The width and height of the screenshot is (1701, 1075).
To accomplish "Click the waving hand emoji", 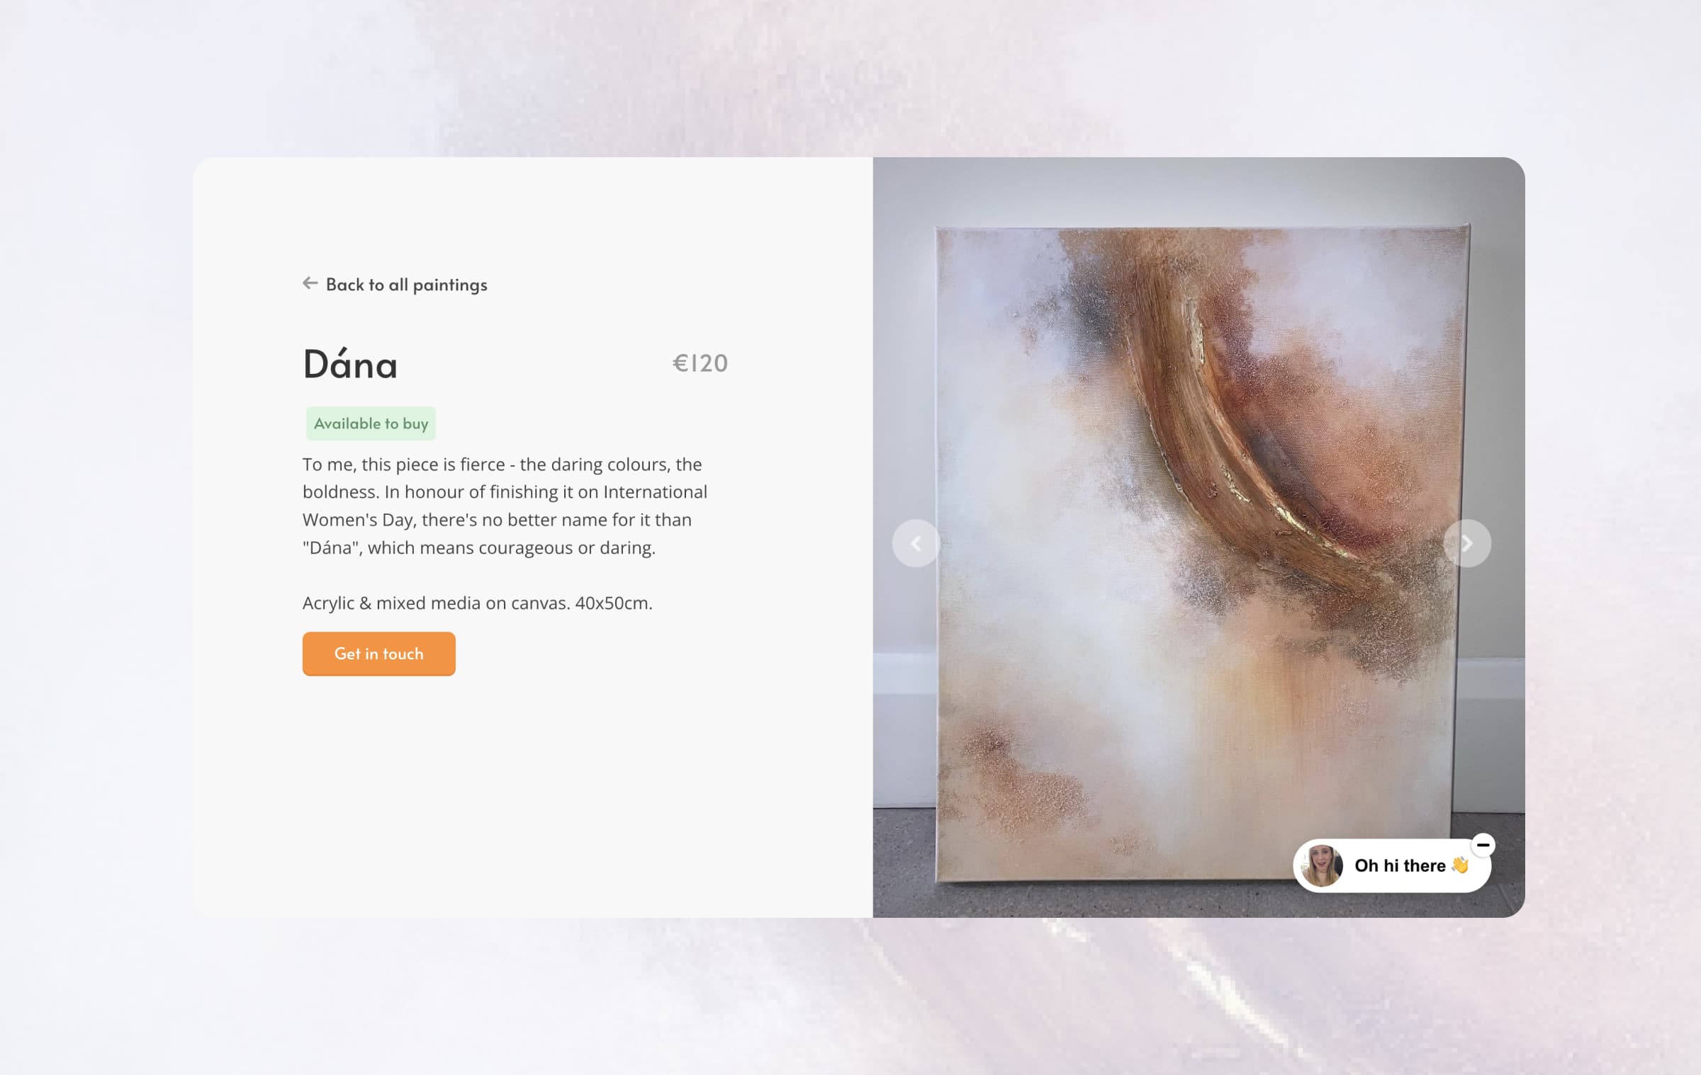I will pos(1460,865).
